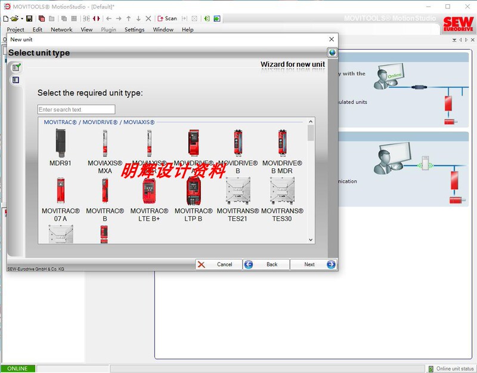Click the unit list scroll-down arrow
The width and height of the screenshot is (477, 373).
(x=311, y=240)
